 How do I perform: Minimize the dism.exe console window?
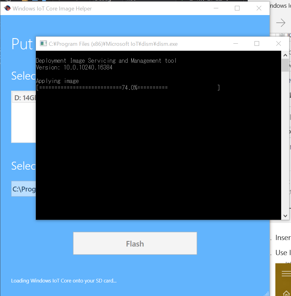tap(235, 44)
